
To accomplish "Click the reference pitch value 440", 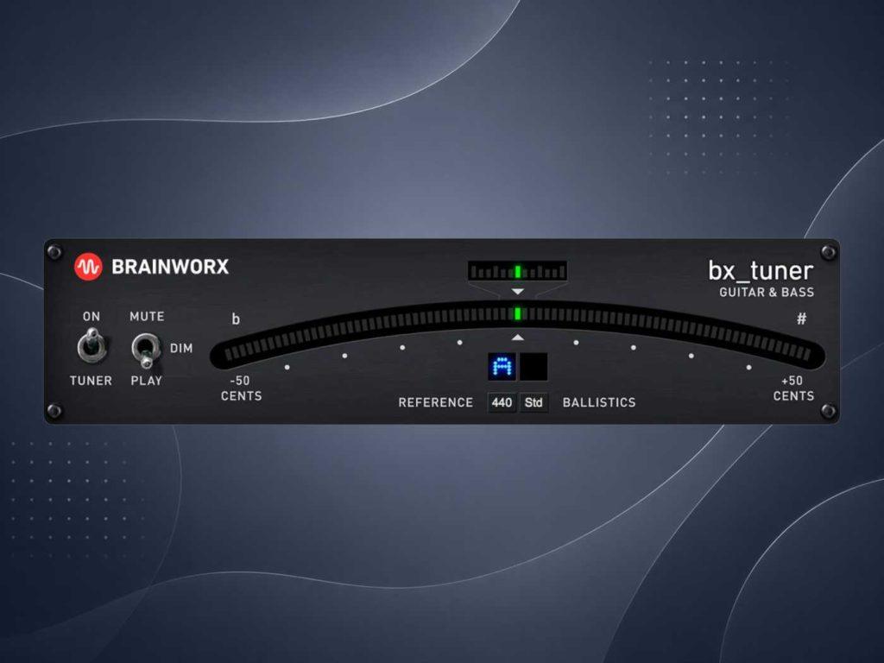I will point(502,402).
